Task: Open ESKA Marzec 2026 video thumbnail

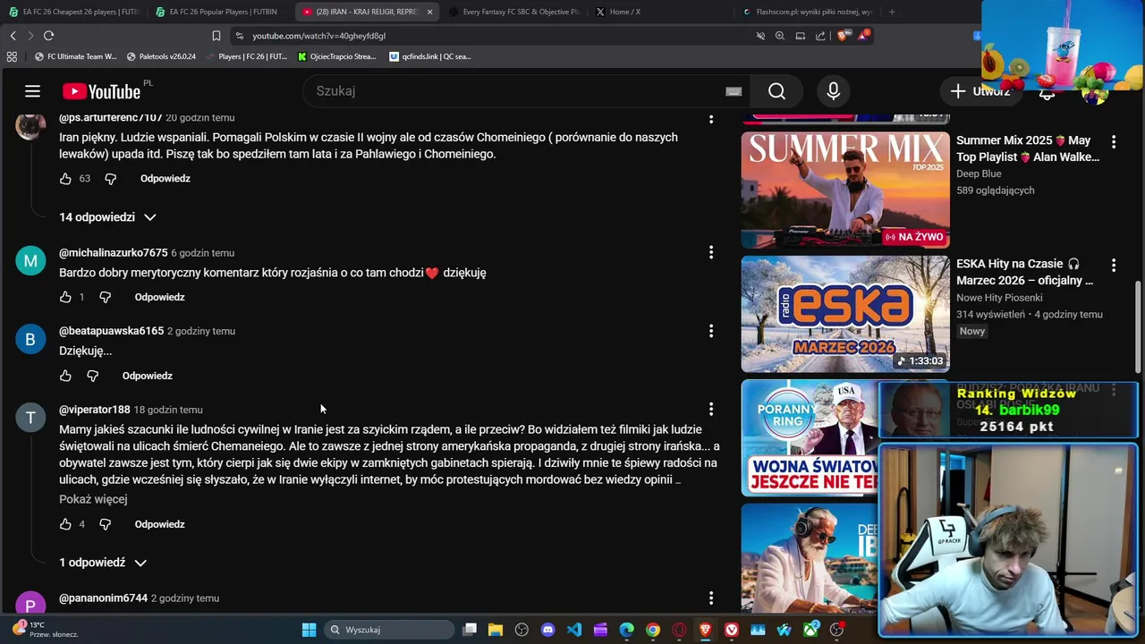Action: click(845, 314)
